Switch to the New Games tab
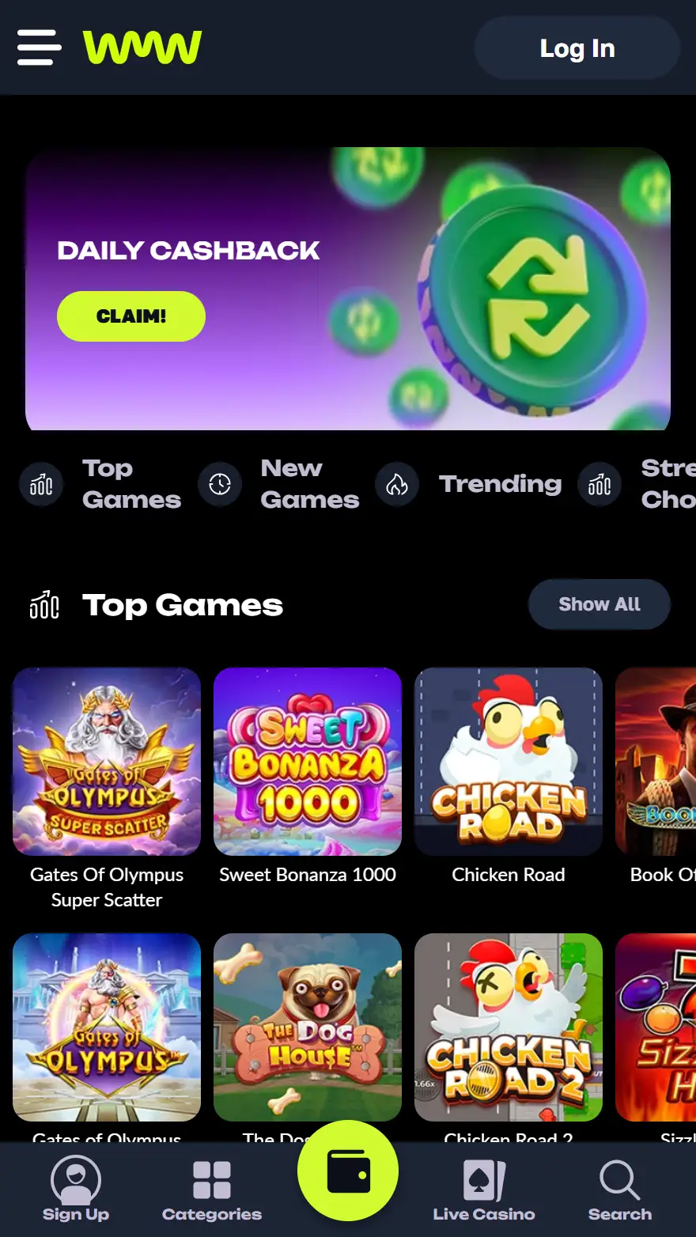This screenshot has width=696, height=1237. click(279, 484)
